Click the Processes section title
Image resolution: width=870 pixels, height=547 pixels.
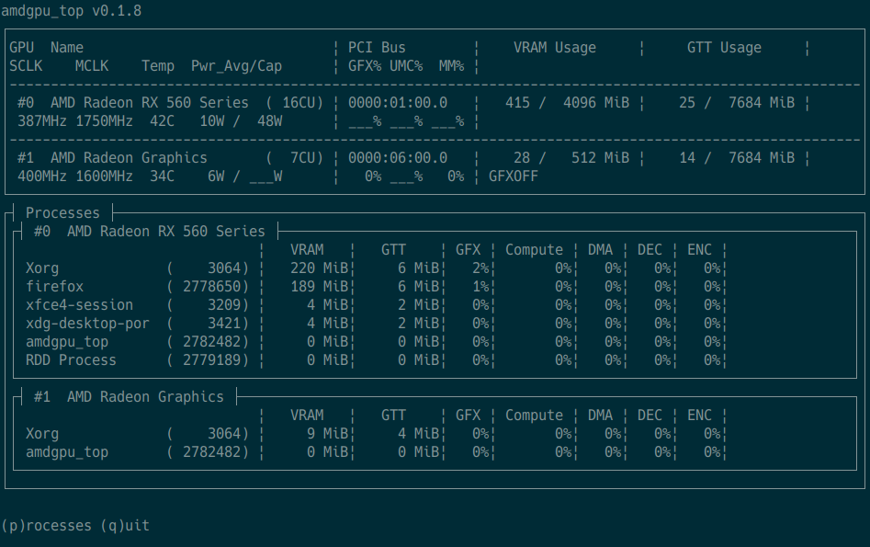coord(62,212)
